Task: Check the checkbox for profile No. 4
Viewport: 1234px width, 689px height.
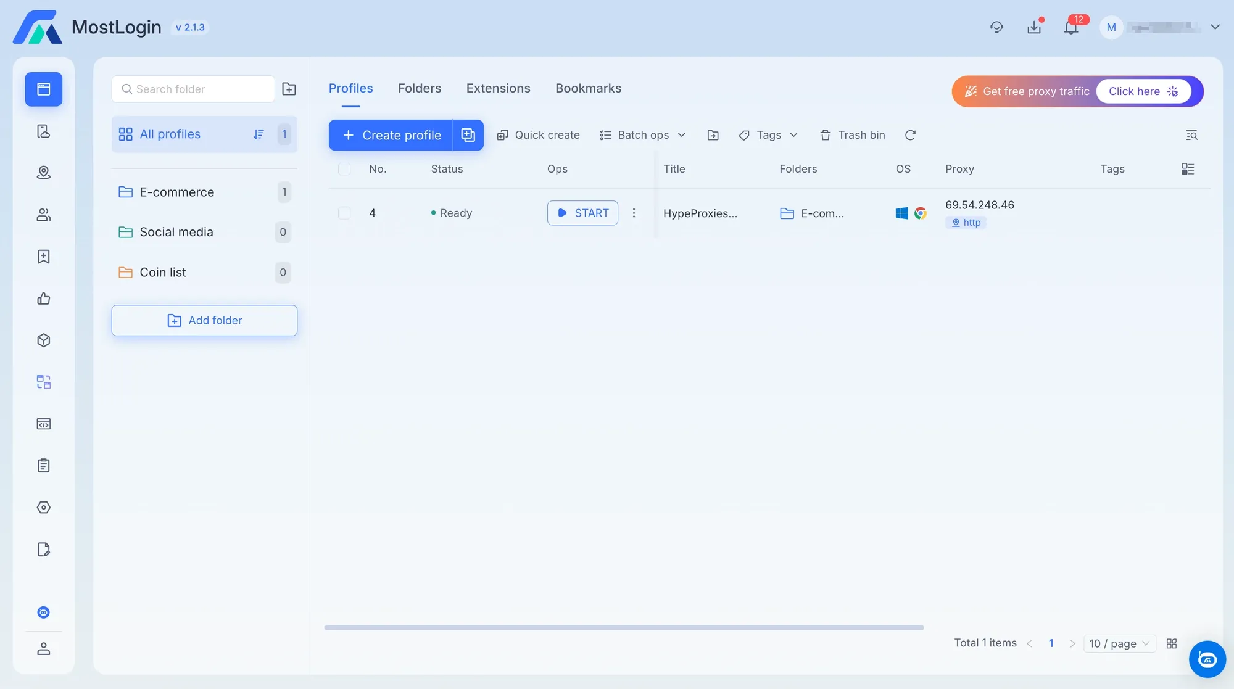Action: pos(344,213)
